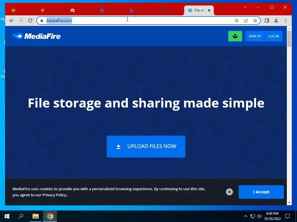Open Windows notification center
The image size is (297, 222).
[x=287, y=216]
